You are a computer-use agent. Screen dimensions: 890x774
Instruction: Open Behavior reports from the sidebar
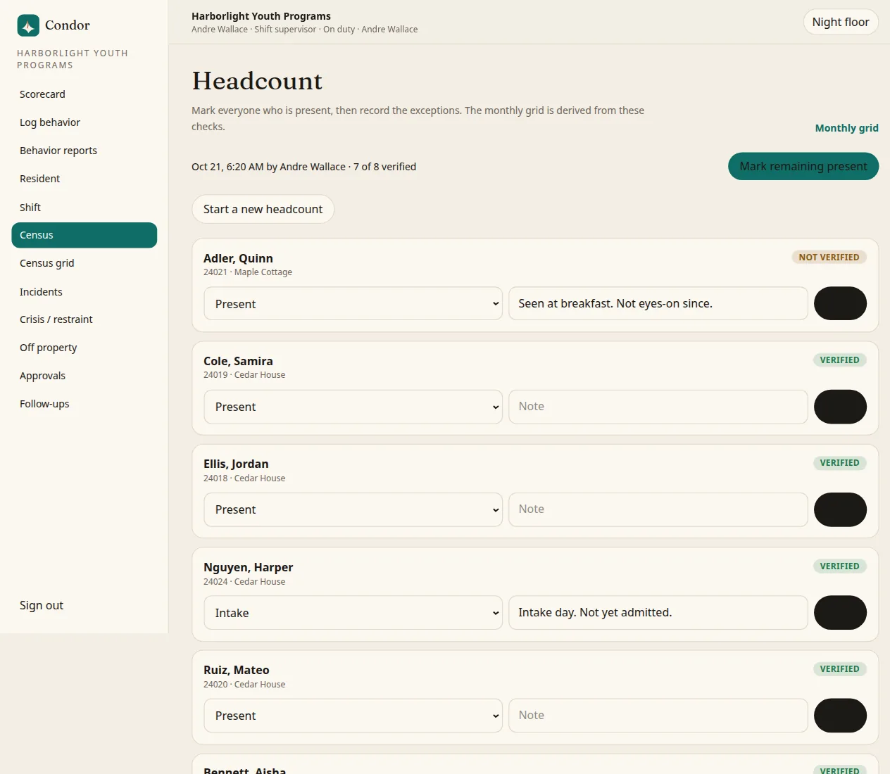click(x=84, y=151)
